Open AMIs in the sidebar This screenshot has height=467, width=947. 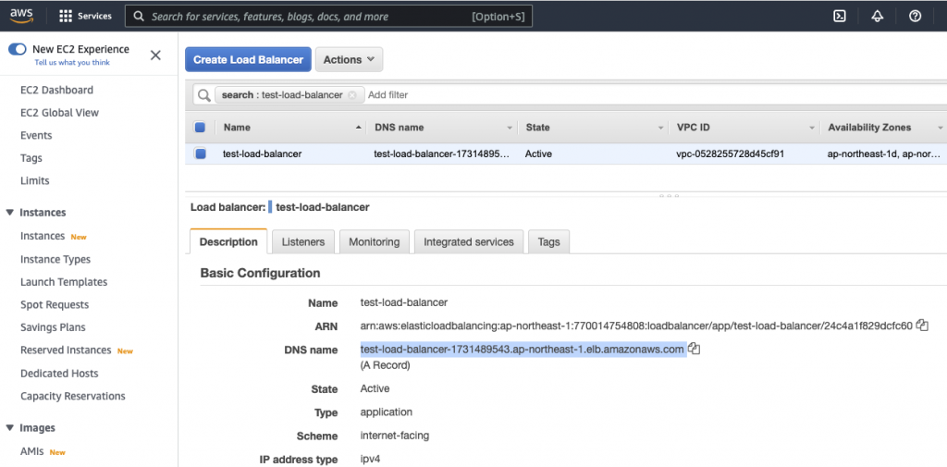(x=32, y=450)
